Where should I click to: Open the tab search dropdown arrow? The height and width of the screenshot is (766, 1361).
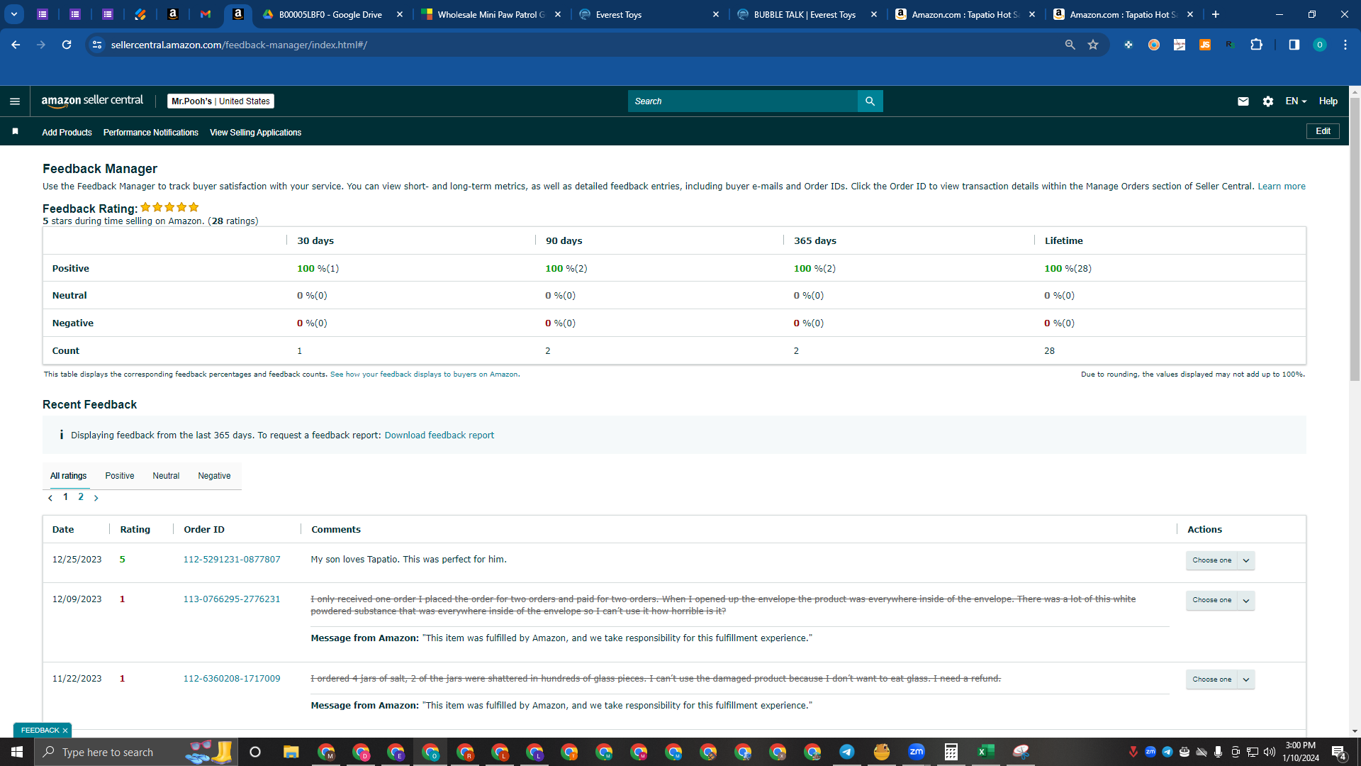[14, 14]
